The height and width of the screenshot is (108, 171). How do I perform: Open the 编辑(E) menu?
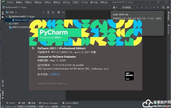[19, 2]
